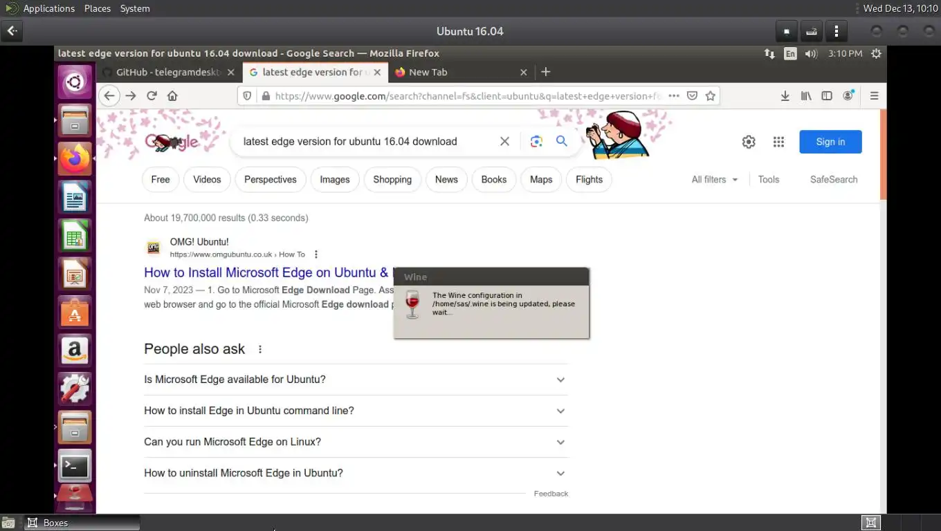
Task: Open three-dot menu for OMG! Ubuntu result
Action: [316, 254]
